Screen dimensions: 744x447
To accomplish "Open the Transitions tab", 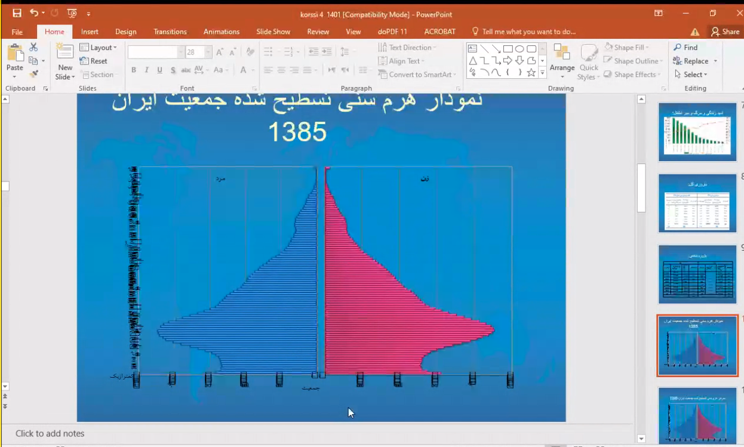I will 170,32.
